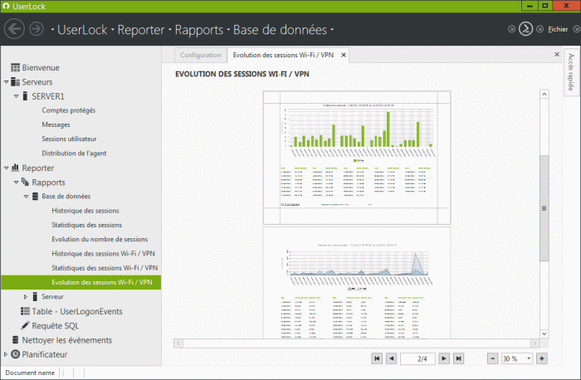Screen dimensions: 581x380
Task: Open the Accès rapide side panel
Action: pyautogui.click(x=571, y=72)
